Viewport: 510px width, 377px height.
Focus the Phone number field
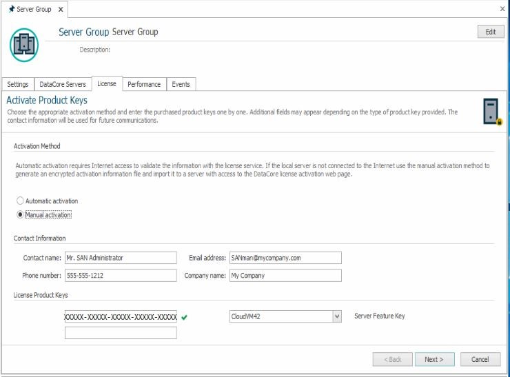pyautogui.click(x=121, y=275)
